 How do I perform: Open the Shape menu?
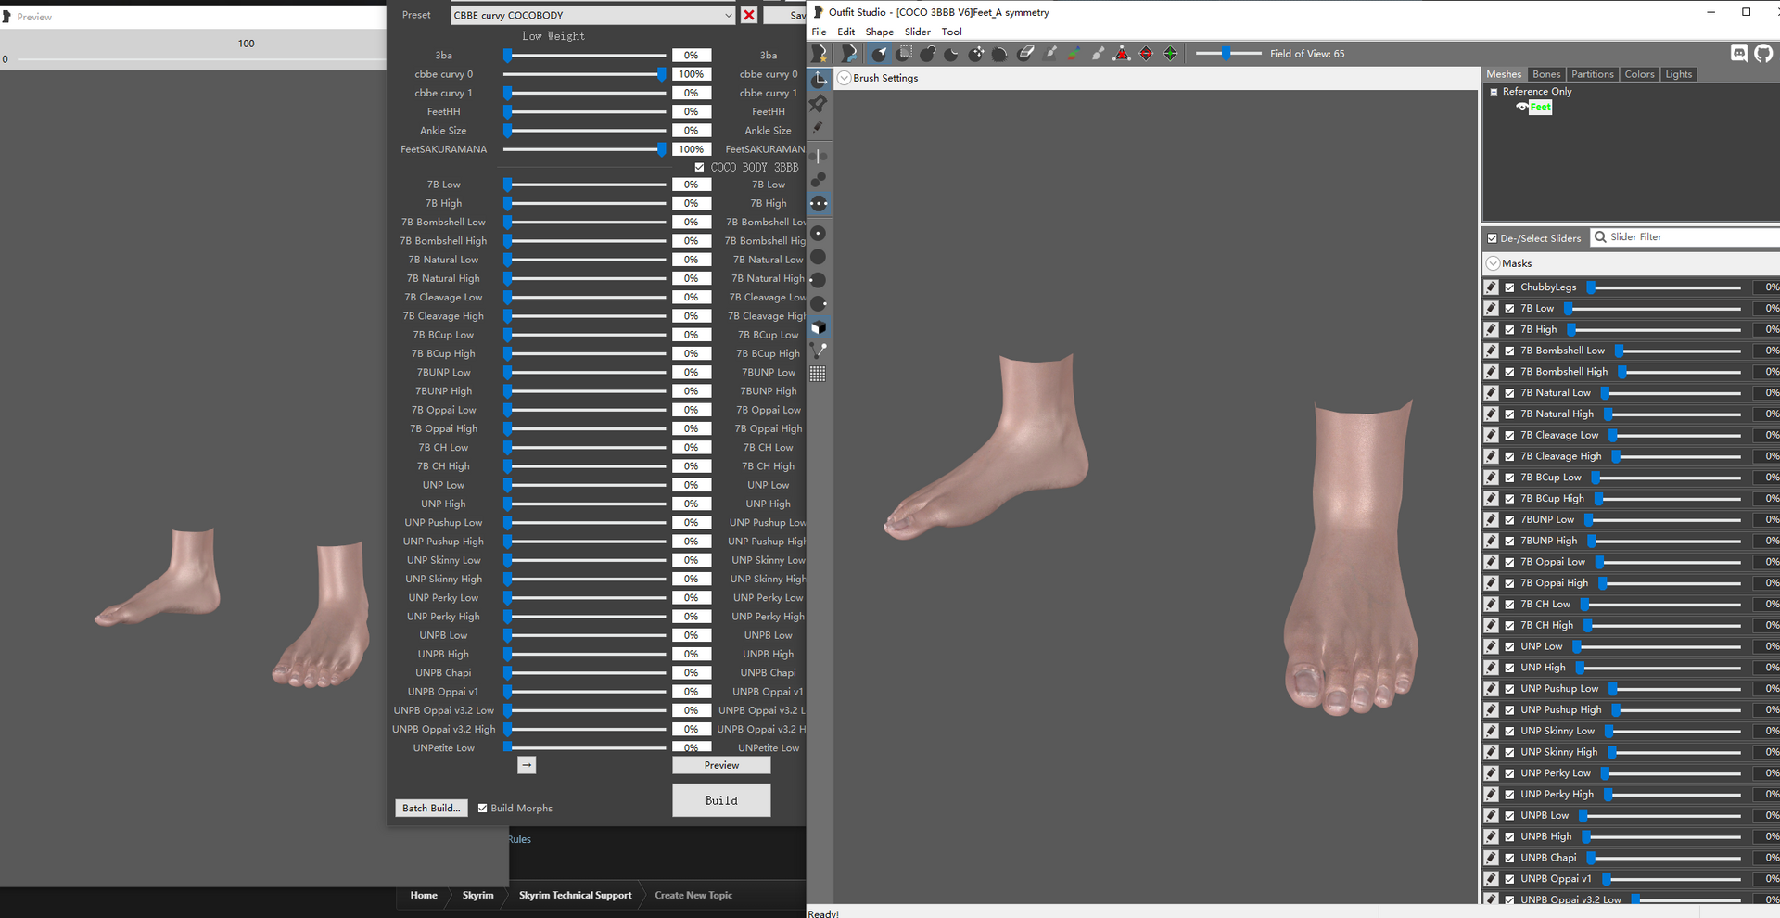(x=880, y=32)
